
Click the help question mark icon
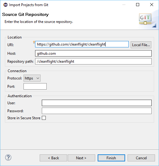point(8,157)
